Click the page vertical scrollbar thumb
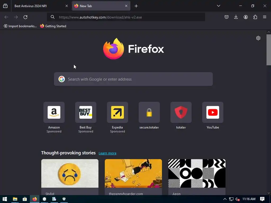Screen dimensions: 271x203 point(269,50)
